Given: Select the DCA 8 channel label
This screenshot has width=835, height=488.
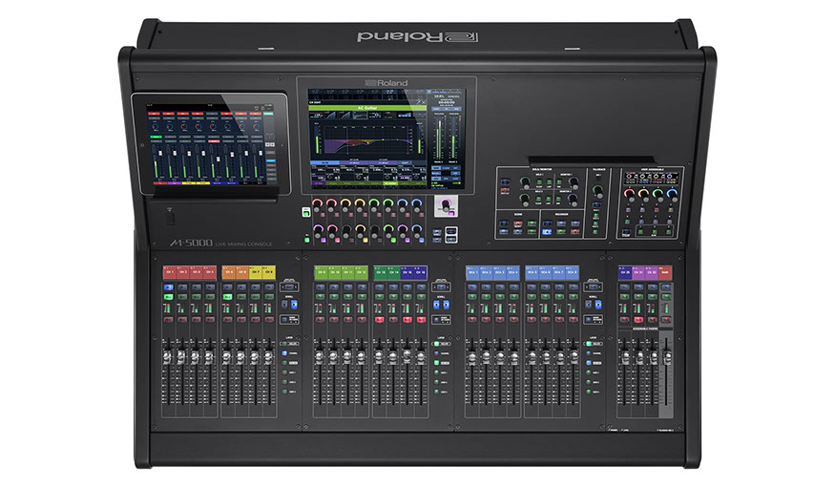Looking at the screenshot, I should tap(571, 272).
